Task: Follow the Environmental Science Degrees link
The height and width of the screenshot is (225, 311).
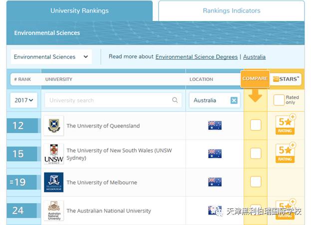Action: (196, 57)
